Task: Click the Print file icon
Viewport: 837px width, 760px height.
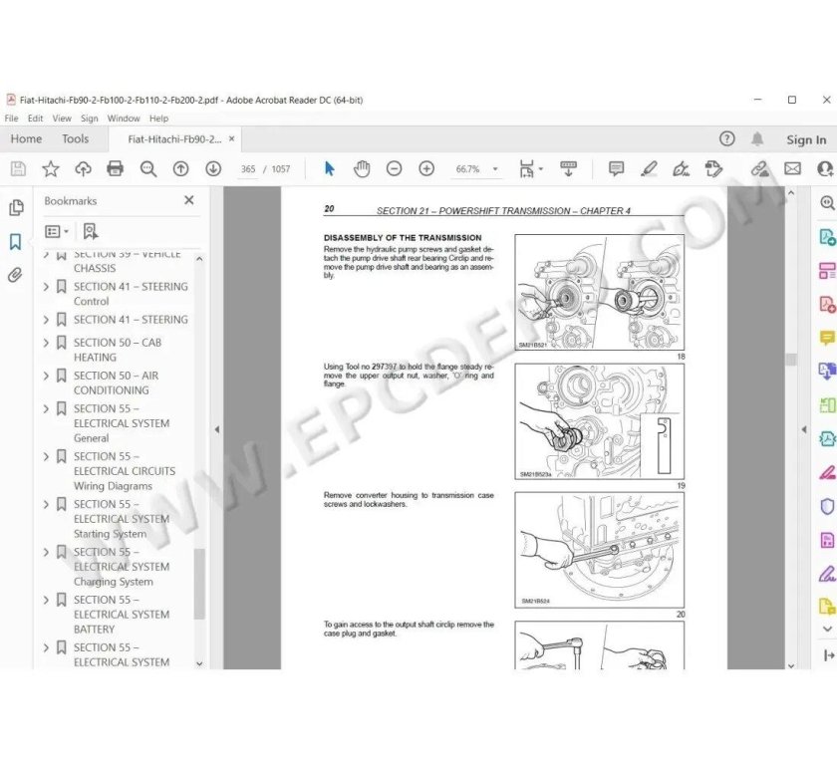Action: pos(116,168)
